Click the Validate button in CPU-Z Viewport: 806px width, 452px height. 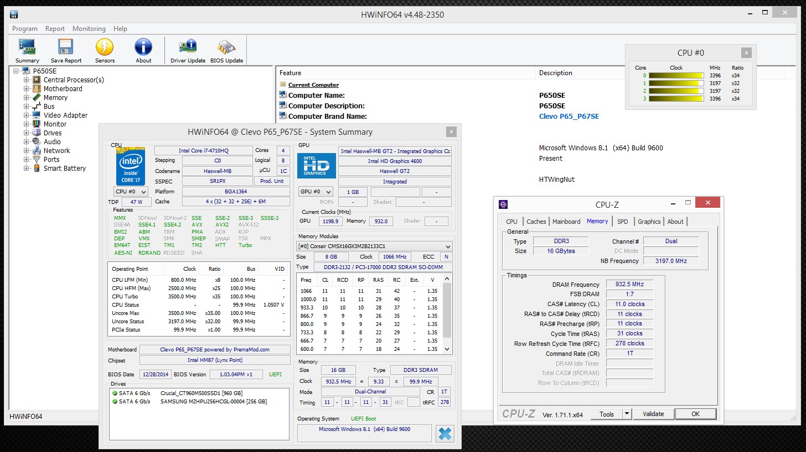pyautogui.click(x=653, y=414)
